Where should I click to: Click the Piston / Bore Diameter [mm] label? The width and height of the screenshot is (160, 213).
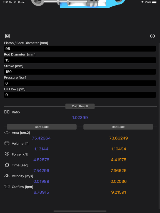(26, 43)
